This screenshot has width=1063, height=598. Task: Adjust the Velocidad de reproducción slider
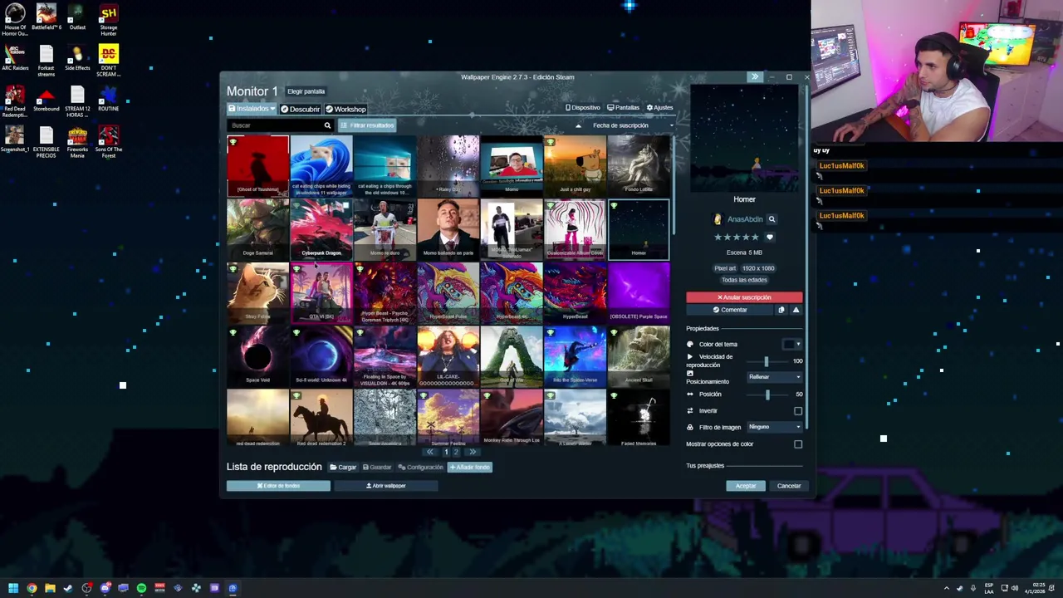[767, 360]
